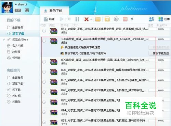This screenshot has height=126, width=171.
Task: Click the clock status icon of 096 row
Action: click(44, 92)
